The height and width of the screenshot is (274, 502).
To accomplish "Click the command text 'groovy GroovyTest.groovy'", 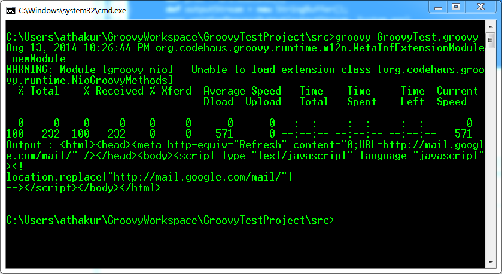I will click(407, 38).
